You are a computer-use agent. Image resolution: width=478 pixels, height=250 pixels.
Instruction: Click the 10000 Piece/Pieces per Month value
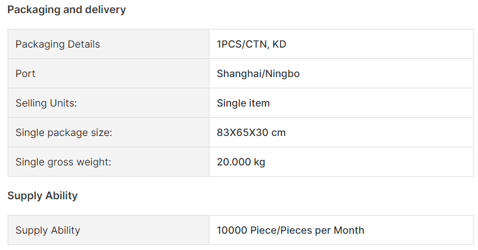291,230
